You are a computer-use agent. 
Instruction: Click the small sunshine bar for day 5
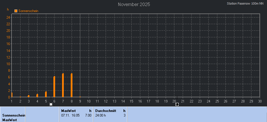(46, 94)
